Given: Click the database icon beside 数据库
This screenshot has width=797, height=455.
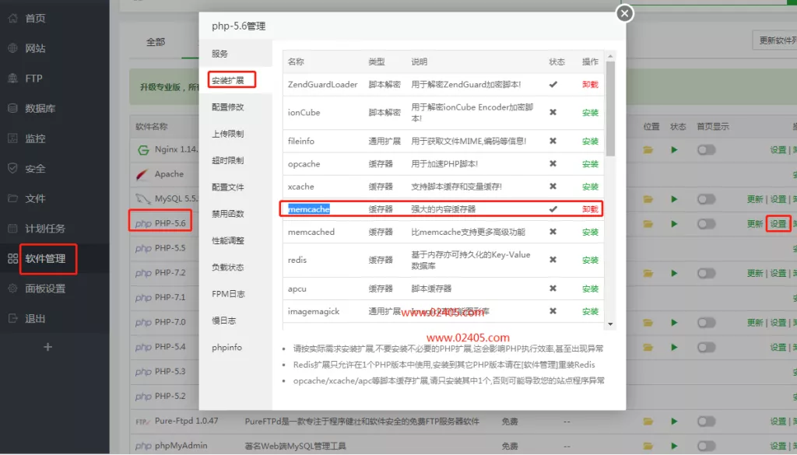Looking at the screenshot, I should (x=12, y=108).
